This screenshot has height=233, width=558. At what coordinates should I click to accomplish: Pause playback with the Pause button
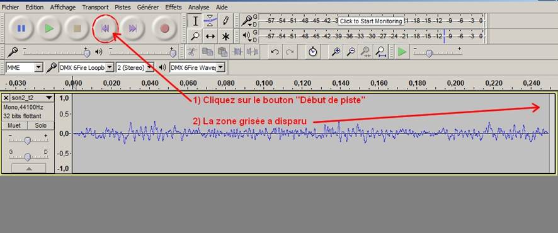pos(21,28)
